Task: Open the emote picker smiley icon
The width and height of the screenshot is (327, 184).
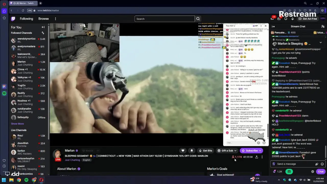Action: (322, 164)
